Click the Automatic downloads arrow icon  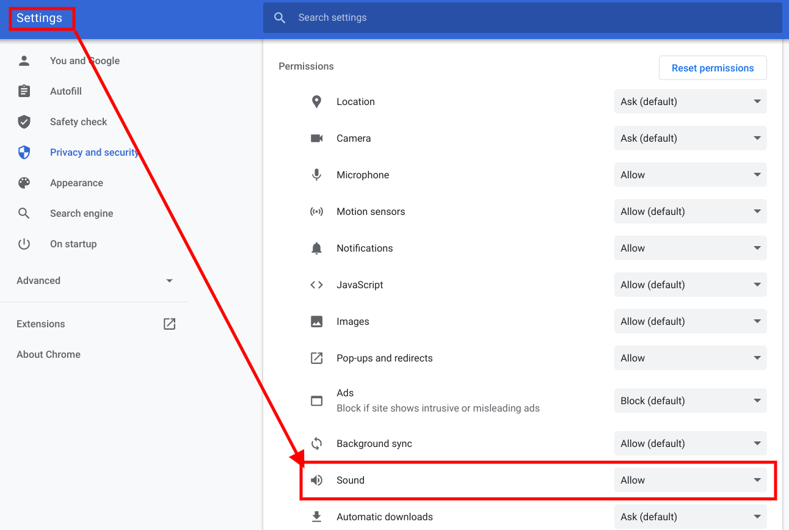(x=316, y=517)
